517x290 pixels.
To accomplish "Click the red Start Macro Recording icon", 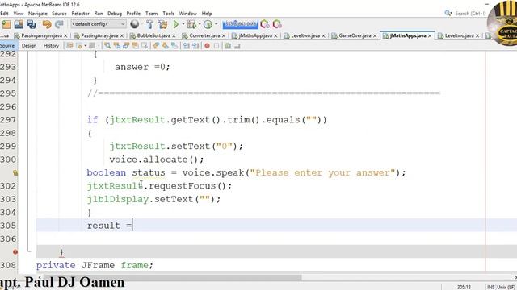I will tap(207, 46).
